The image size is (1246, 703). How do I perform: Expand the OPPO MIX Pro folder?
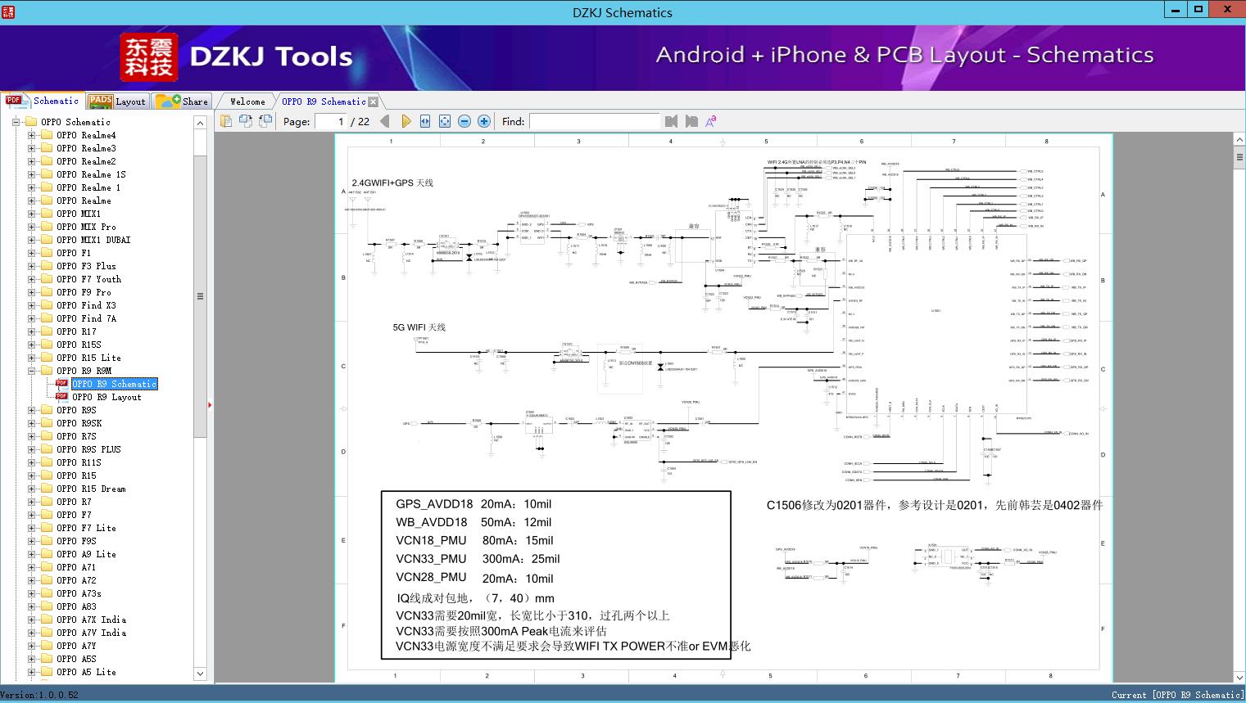tap(31, 227)
